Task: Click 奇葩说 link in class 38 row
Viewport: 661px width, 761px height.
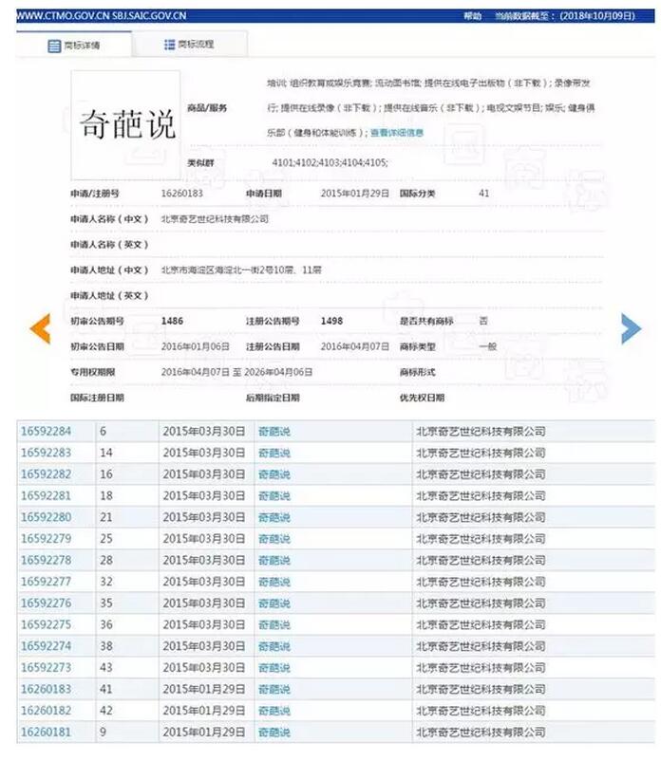Action: [x=274, y=646]
